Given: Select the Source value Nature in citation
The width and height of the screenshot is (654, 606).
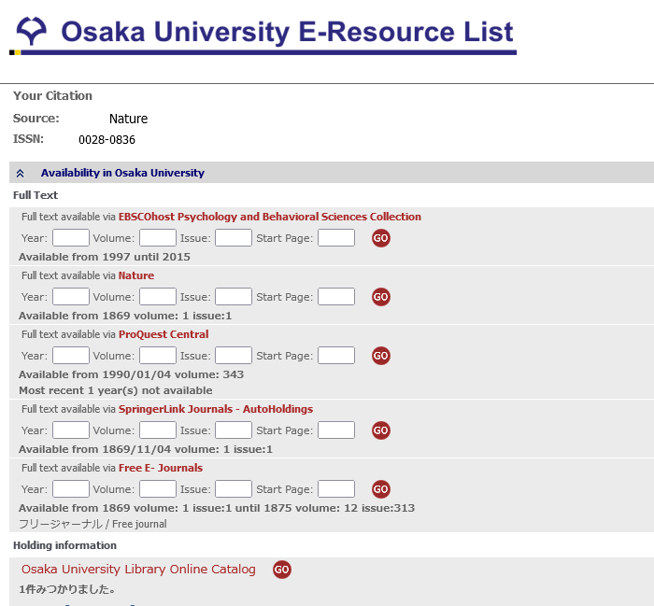Looking at the screenshot, I should point(129,119).
